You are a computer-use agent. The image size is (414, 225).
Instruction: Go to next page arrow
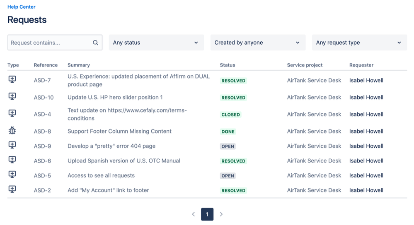pyautogui.click(x=221, y=214)
